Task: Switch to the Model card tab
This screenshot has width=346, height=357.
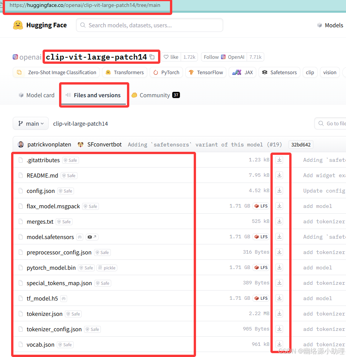Action: click(x=36, y=95)
